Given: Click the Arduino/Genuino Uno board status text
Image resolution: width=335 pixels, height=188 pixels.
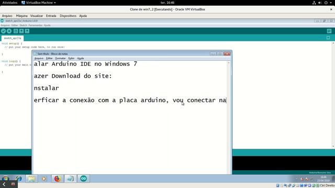Looking at the screenshot, I should 320,173.
